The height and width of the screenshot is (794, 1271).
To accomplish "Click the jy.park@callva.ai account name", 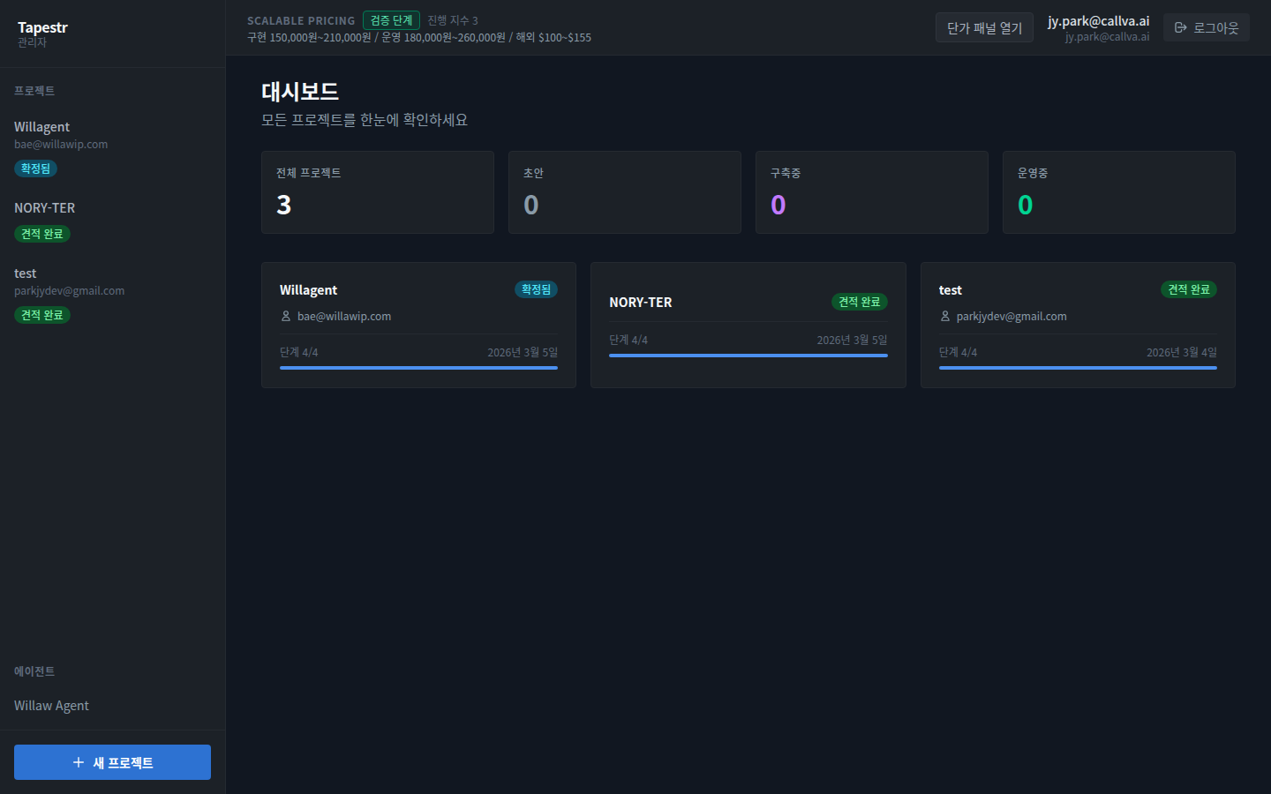I will click(1098, 21).
